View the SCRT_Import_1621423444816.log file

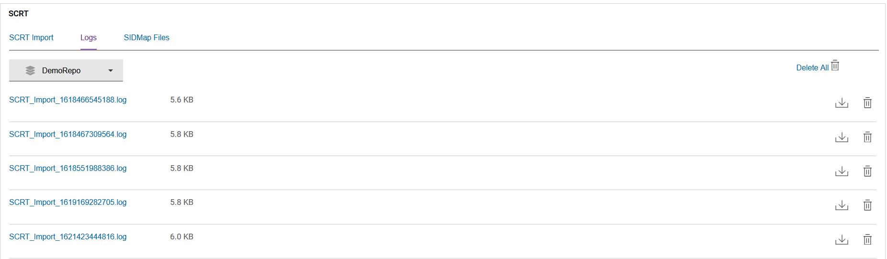coord(68,237)
